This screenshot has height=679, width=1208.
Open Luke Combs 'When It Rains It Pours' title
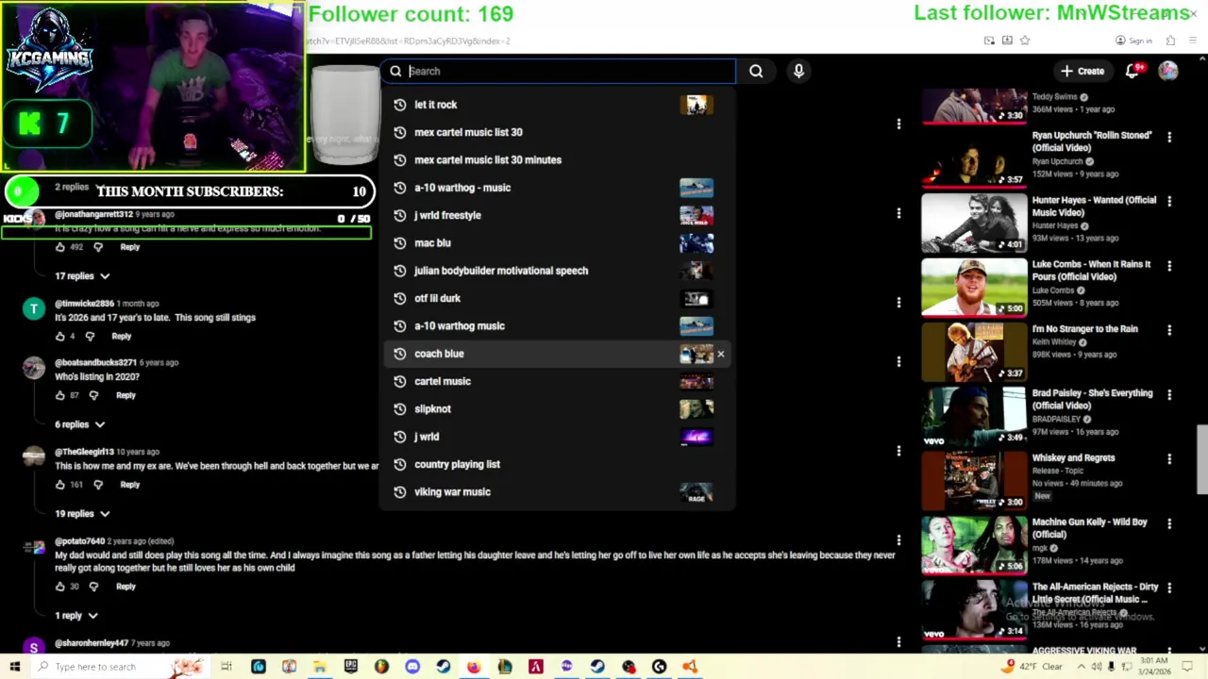(1092, 271)
